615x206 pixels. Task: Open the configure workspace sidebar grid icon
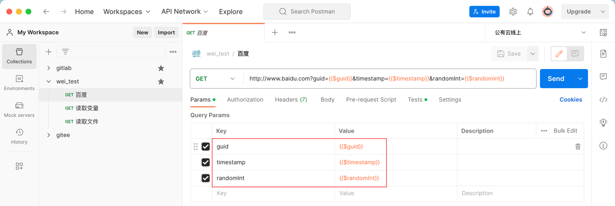click(19, 166)
